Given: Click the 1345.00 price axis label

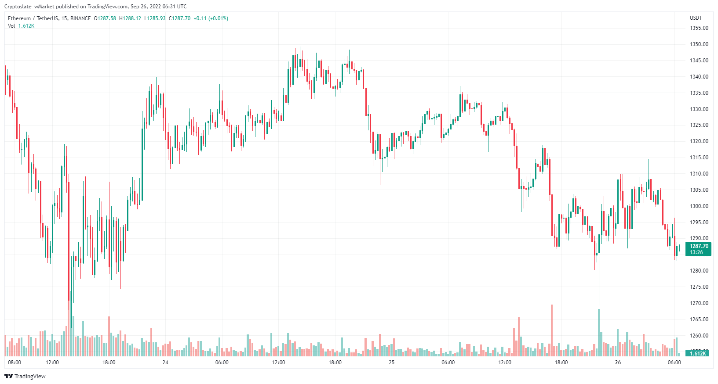Looking at the screenshot, I should click(699, 61).
